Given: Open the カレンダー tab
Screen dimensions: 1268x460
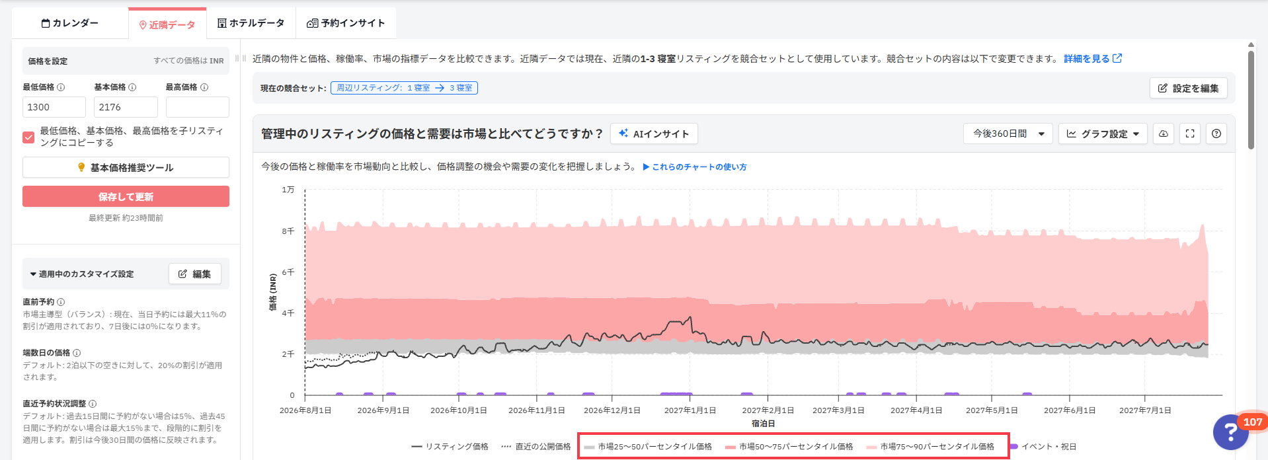Looking at the screenshot, I should [69, 23].
